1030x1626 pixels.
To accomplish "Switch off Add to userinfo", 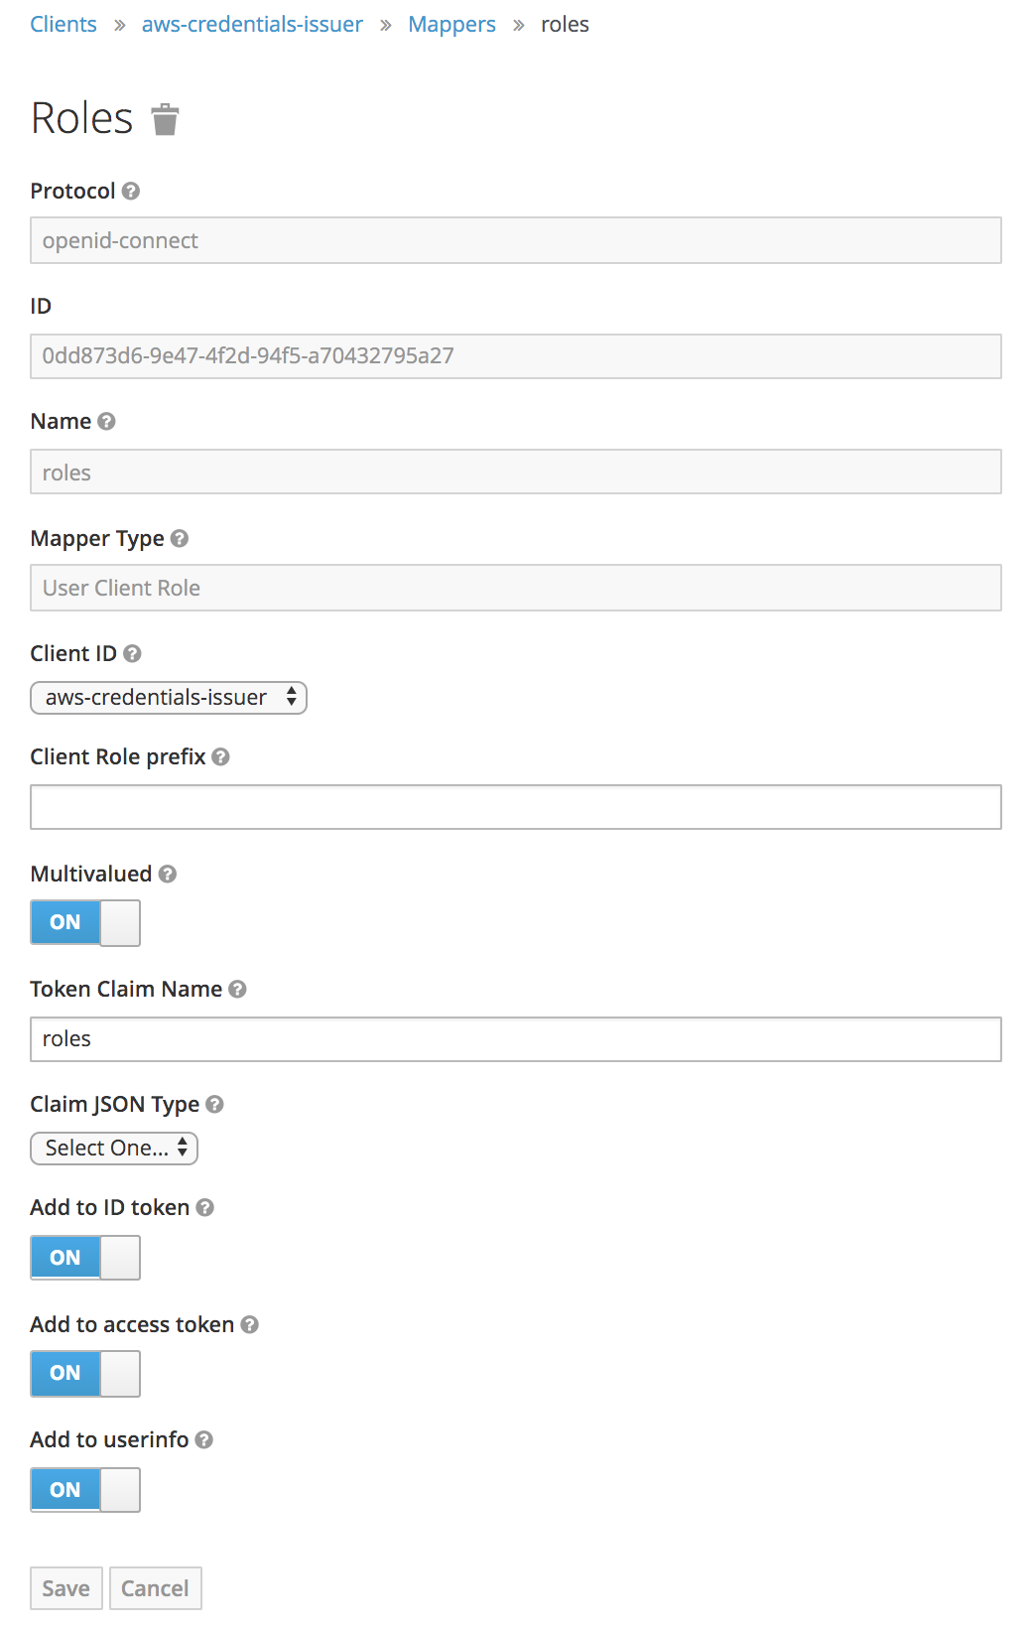I will pos(85,1490).
